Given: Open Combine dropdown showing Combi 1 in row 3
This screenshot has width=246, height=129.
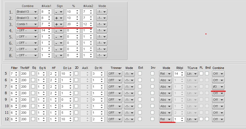Looking at the screenshot, I should click(x=27, y=24).
